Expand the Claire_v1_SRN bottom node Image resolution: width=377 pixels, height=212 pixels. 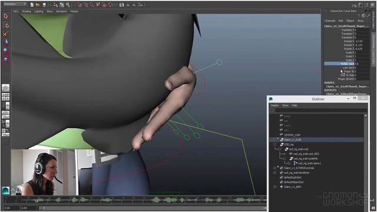(x=275, y=187)
